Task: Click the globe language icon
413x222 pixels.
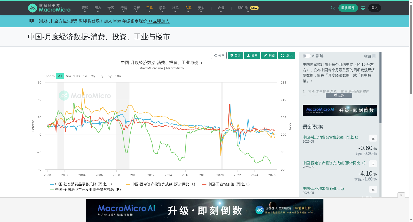Action: pos(363,8)
